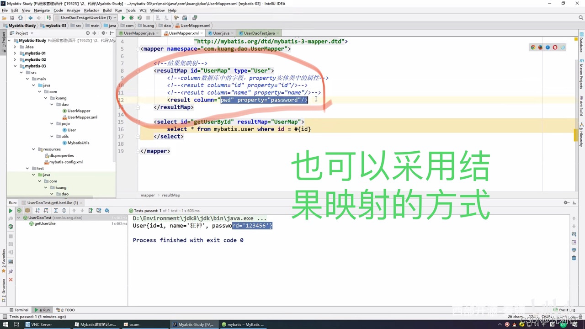This screenshot has height=329, width=585.
Task: Collapse all test nodes in Run panel
Action: (x=64, y=211)
